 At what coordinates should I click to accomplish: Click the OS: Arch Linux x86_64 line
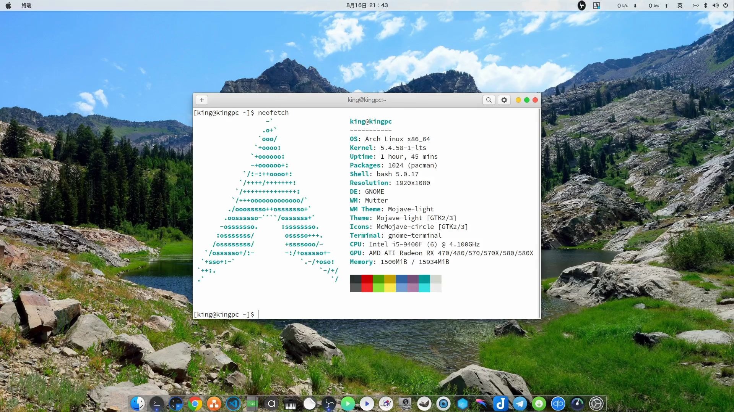pyautogui.click(x=390, y=139)
